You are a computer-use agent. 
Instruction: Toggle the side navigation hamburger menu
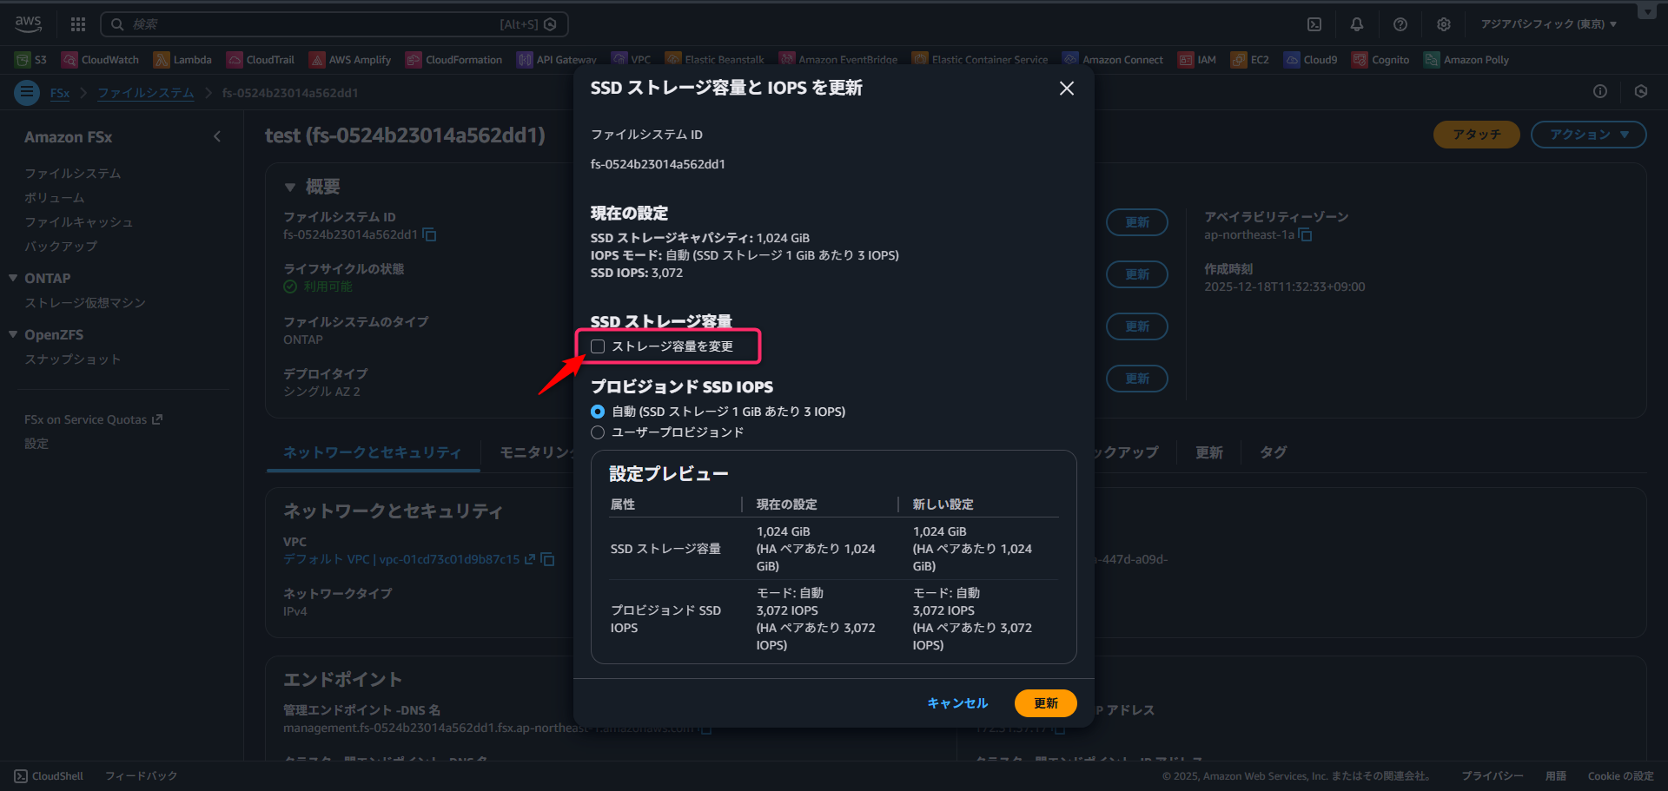pyautogui.click(x=27, y=92)
